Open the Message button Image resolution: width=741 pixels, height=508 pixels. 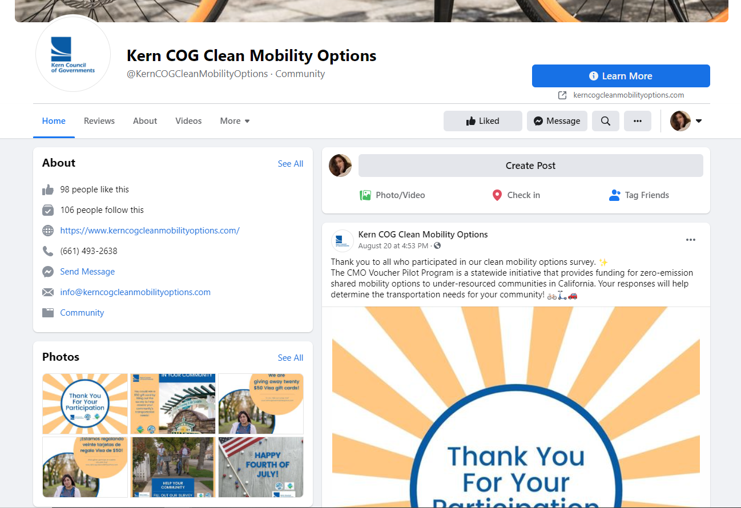(x=557, y=121)
